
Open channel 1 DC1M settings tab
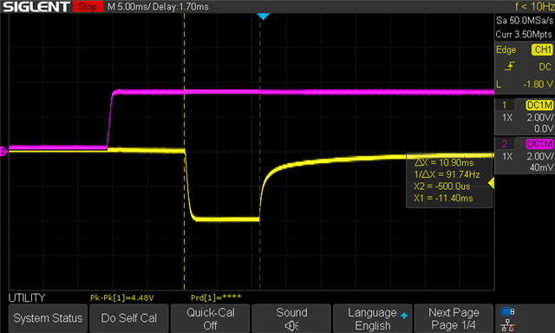539,105
